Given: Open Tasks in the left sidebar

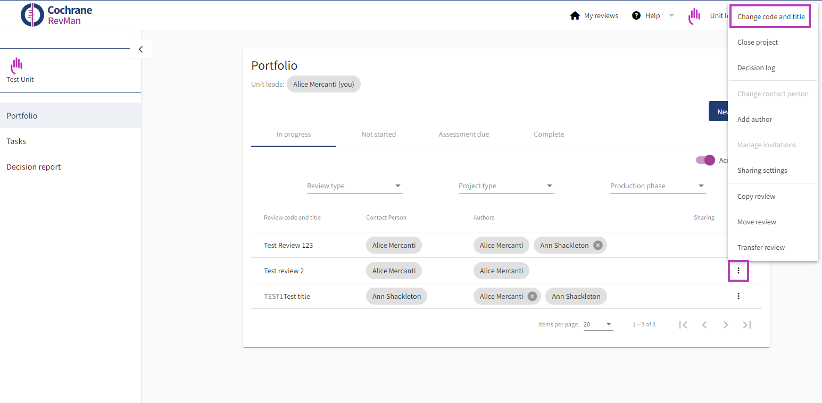Looking at the screenshot, I should click(16, 141).
